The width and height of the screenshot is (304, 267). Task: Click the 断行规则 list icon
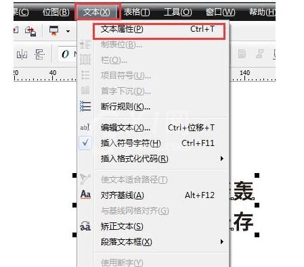pyautogui.click(x=85, y=106)
